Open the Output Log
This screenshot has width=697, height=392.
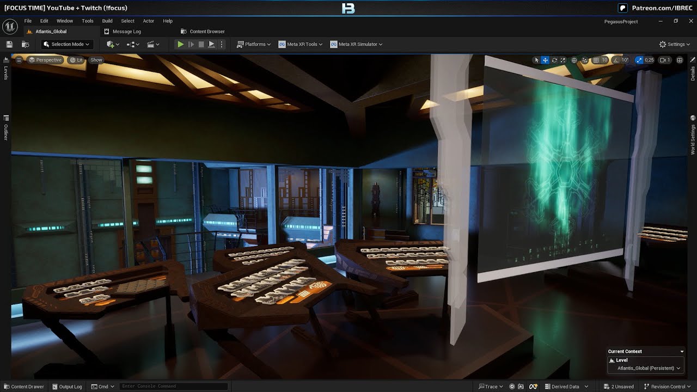(x=66, y=387)
